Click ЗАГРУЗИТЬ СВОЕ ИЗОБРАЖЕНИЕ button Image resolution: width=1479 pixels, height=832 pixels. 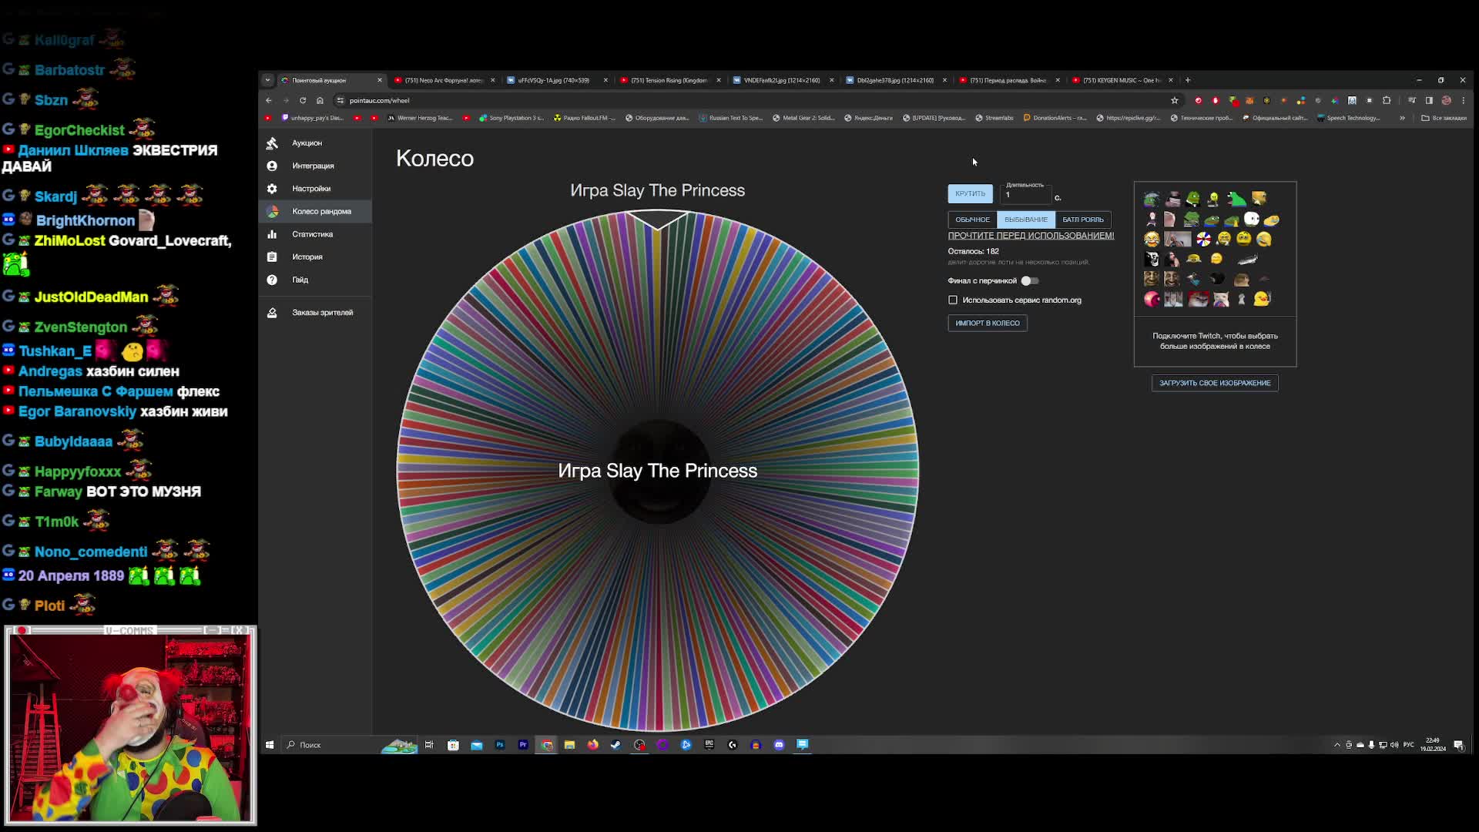[1215, 383]
